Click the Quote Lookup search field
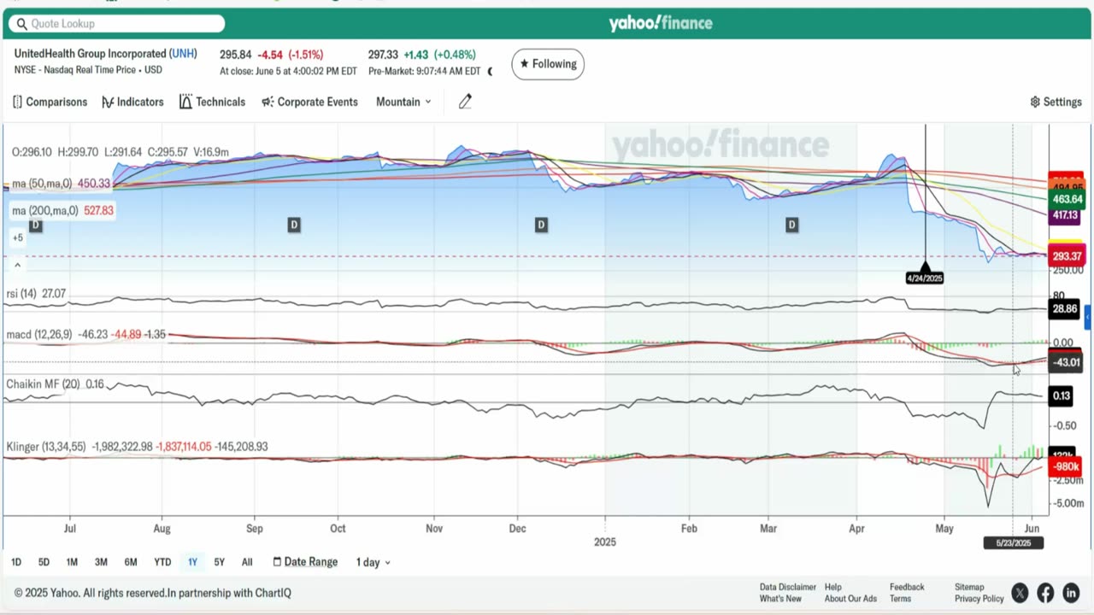This screenshot has width=1094, height=615. 117,24
